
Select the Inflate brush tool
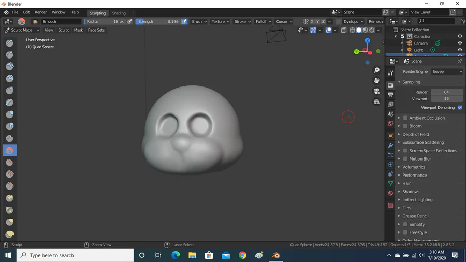(x=9, y=114)
